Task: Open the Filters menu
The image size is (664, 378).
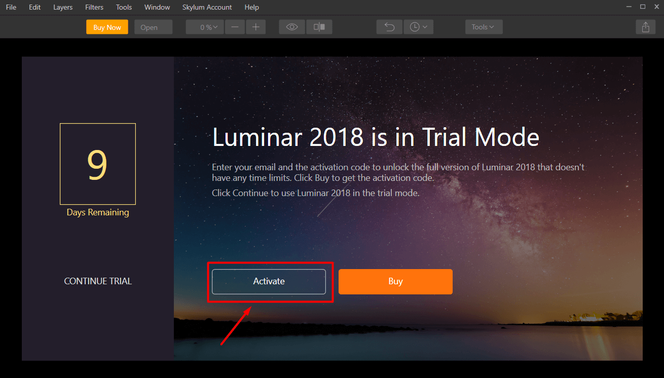Action: [x=94, y=7]
